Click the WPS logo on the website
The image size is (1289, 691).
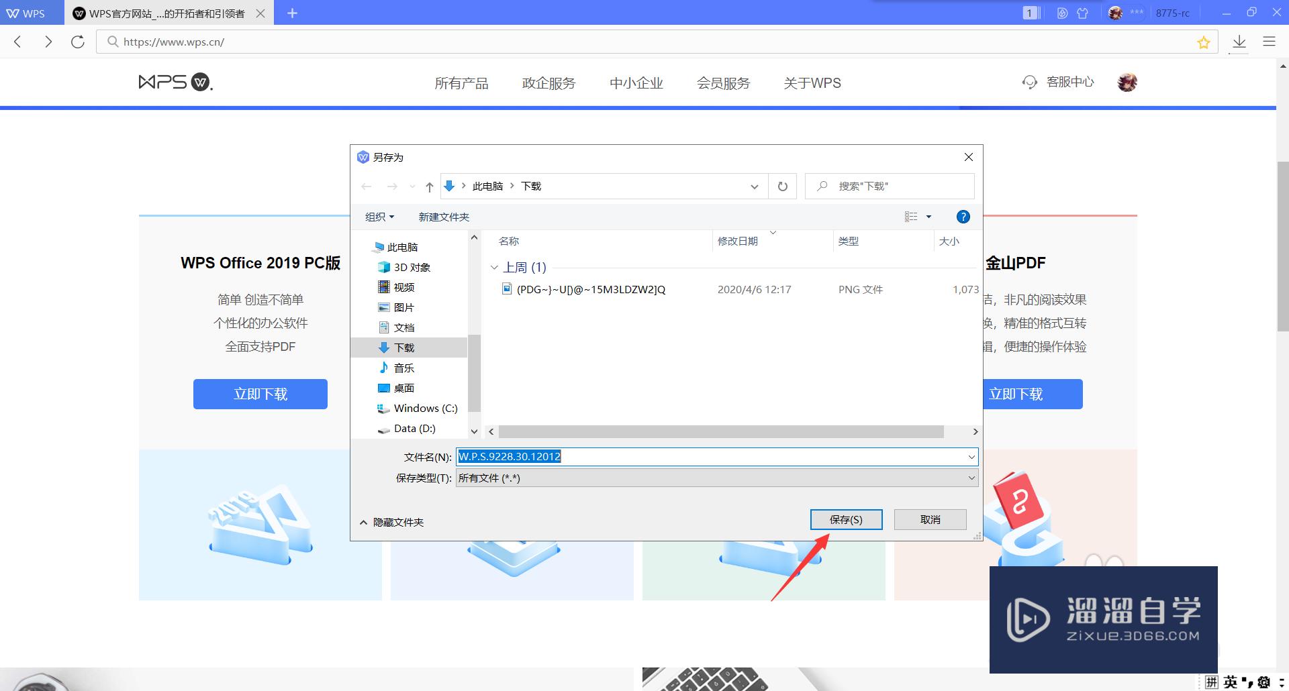tap(175, 82)
